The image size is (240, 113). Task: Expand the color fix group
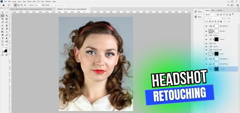tap(209, 46)
